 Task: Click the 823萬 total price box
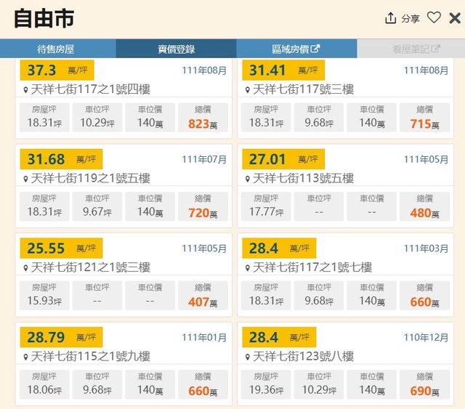[203, 118]
